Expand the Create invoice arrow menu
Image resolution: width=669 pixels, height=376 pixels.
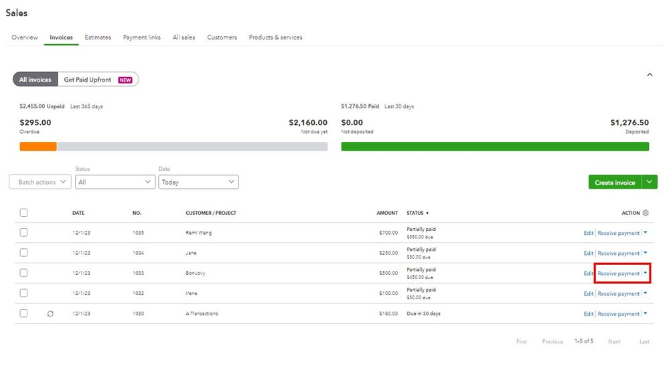pyautogui.click(x=650, y=182)
